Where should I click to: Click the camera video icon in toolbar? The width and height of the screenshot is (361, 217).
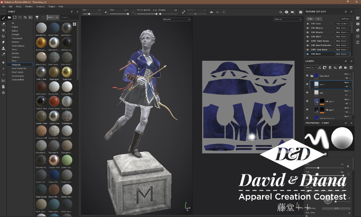[x=292, y=12]
